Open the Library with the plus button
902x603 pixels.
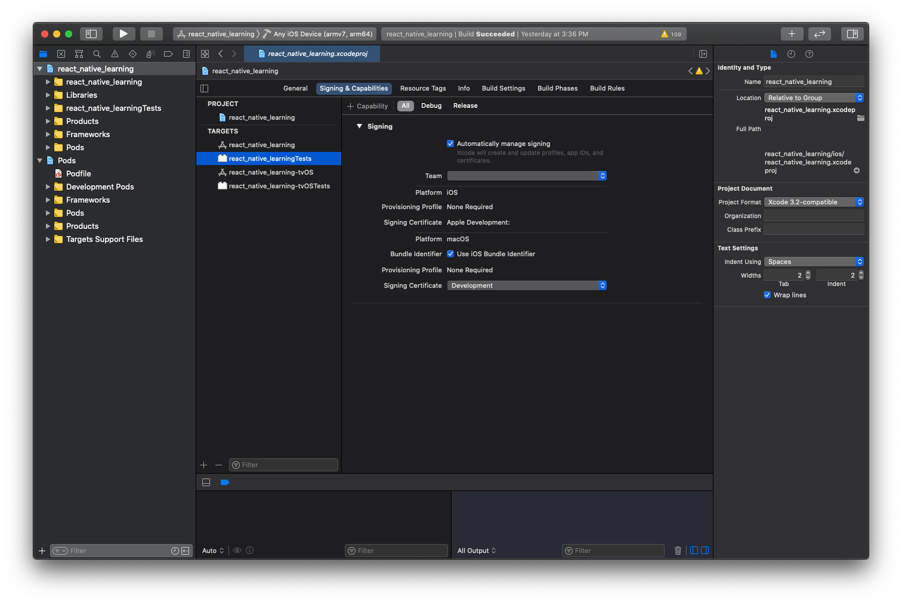click(792, 34)
